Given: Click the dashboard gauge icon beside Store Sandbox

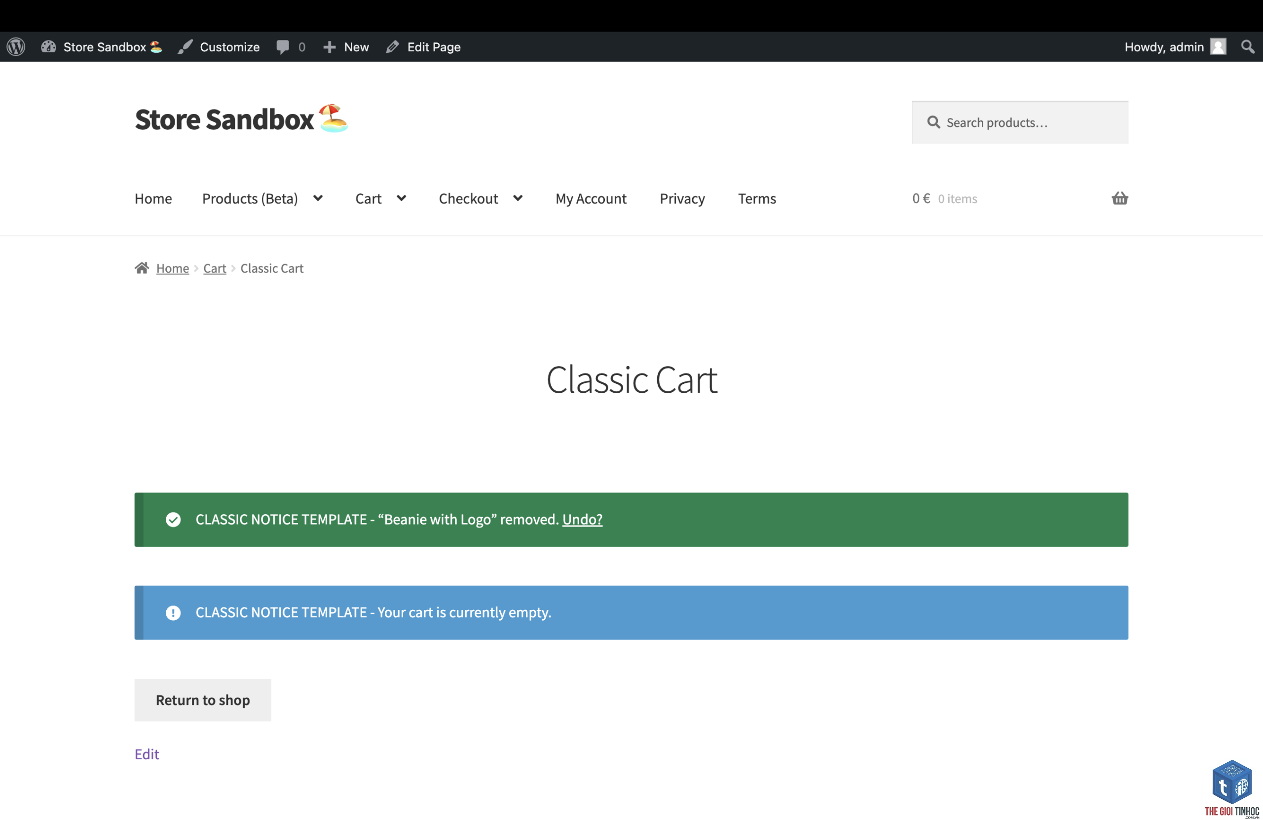Looking at the screenshot, I should (48, 47).
